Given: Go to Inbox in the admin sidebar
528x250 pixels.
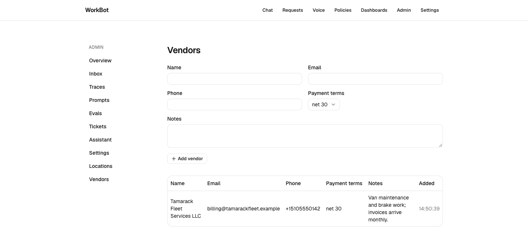Looking at the screenshot, I should (x=96, y=74).
